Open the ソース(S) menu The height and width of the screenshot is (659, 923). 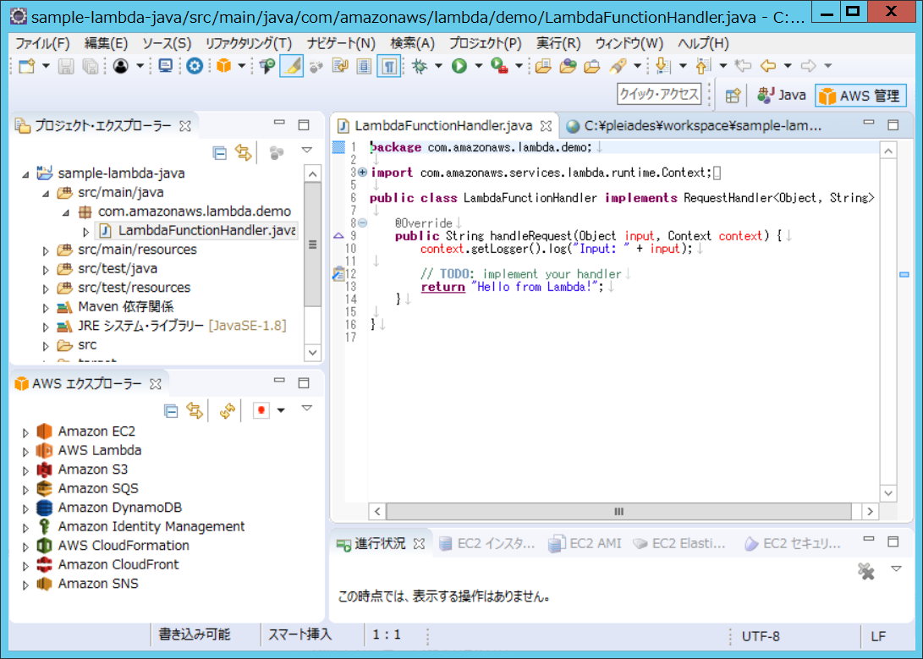click(167, 43)
